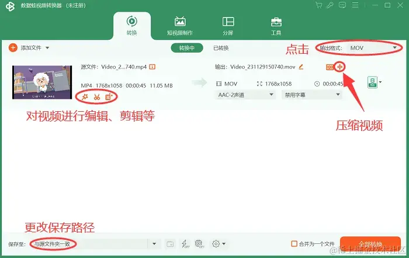Image resolution: width=409 pixels, height=258 pixels.
Task: Click the app logo in title bar
Action: click(10, 6)
